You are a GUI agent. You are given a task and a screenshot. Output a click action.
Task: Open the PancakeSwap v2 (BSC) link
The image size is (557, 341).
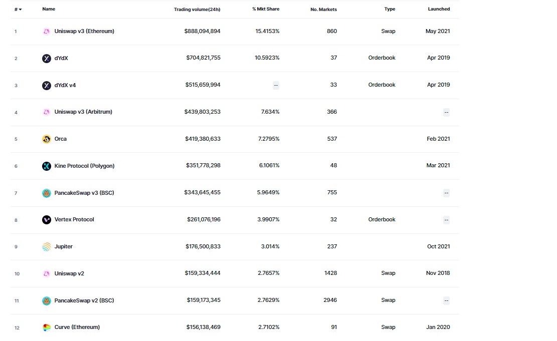[x=84, y=300]
